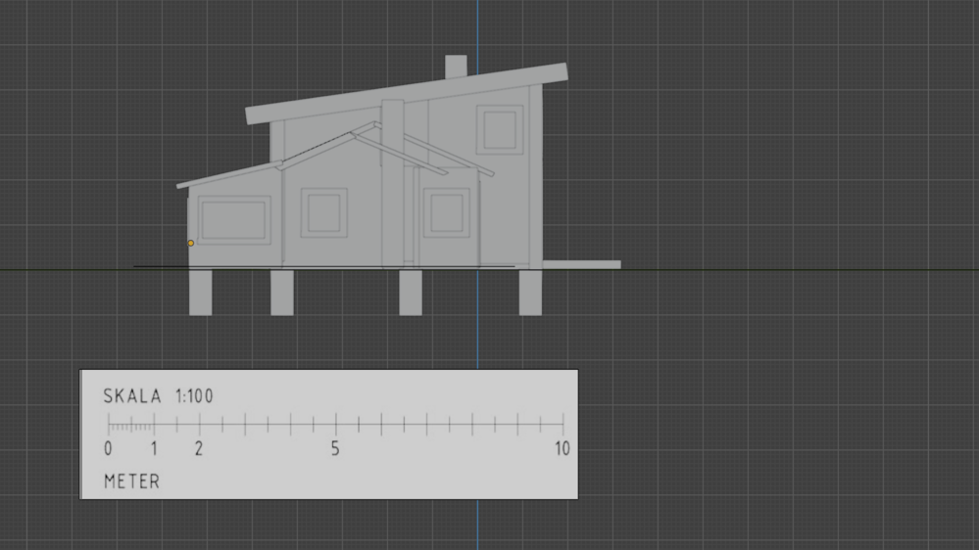The image size is (979, 550).
Task: Select the square window right of the central column
Action: pos(447,212)
